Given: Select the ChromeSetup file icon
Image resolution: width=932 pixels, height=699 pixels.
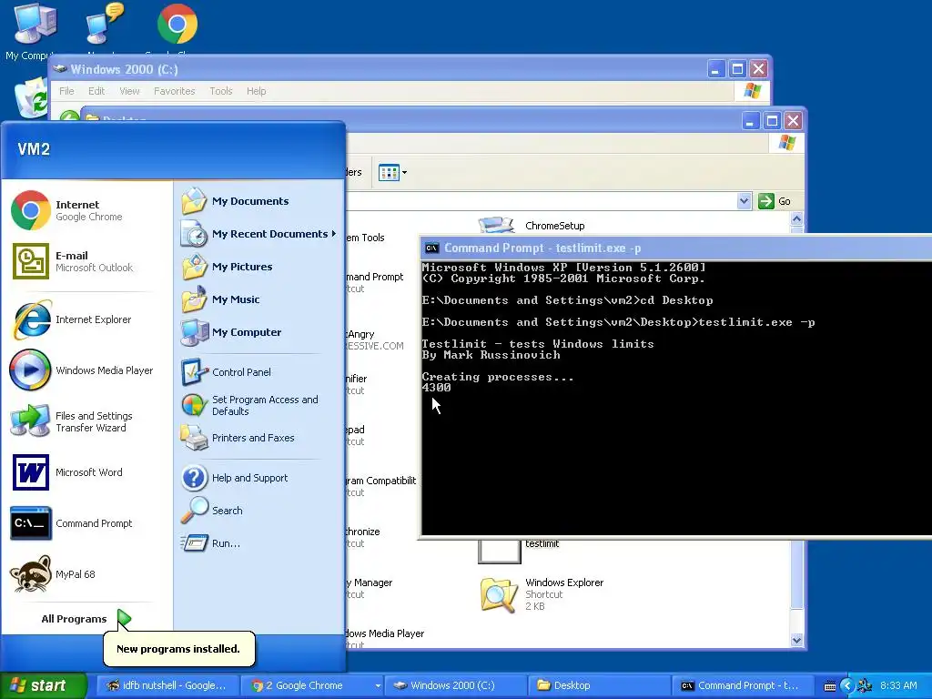Looking at the screenshot, I should pyautogui.click(x=496, y=226).
